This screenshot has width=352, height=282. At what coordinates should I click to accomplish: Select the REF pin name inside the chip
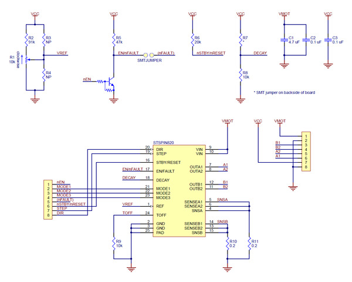[x=160, y=206]
